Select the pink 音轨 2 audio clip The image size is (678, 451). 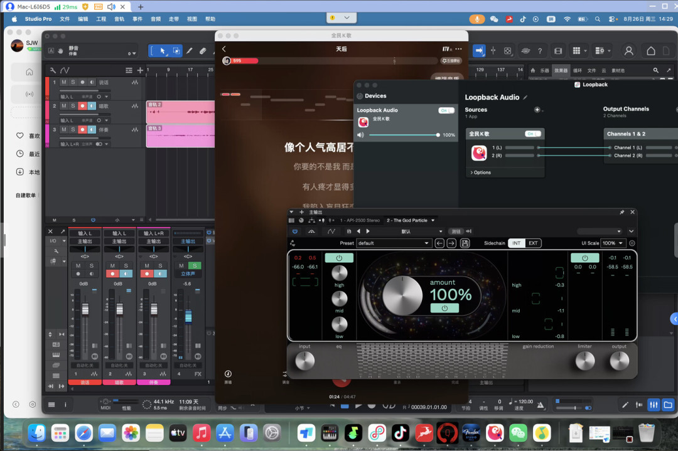click(180, 112)
